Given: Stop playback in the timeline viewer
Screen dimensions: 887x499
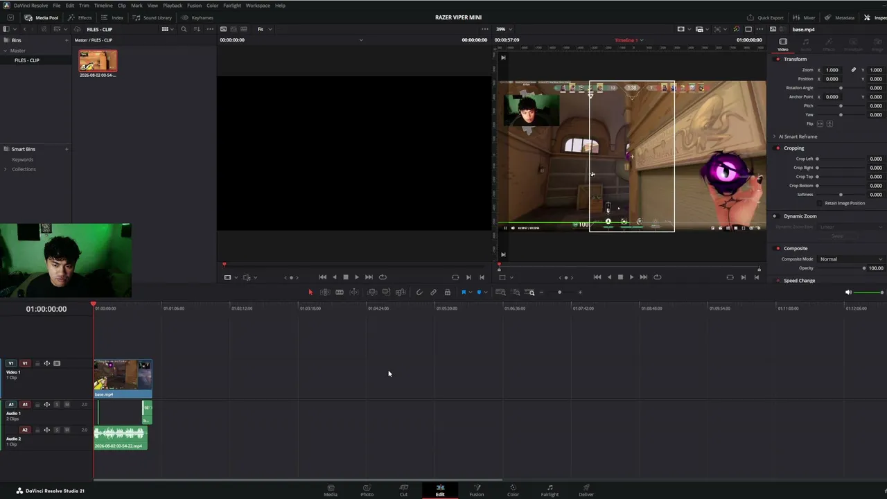Looking at the screenshot, I should click(620, 277).
